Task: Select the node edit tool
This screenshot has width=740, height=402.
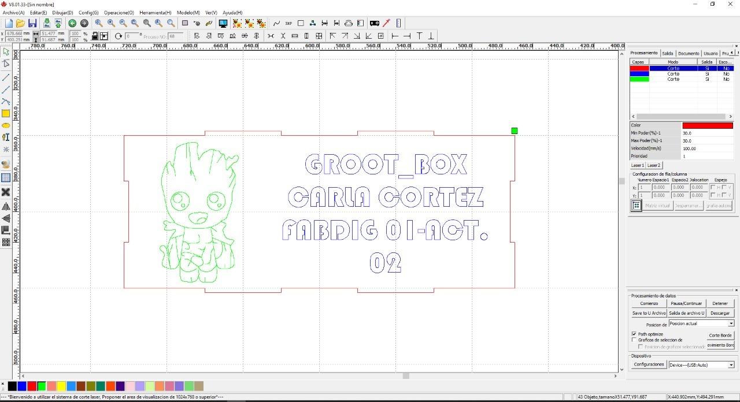Action: click(6, 64)
